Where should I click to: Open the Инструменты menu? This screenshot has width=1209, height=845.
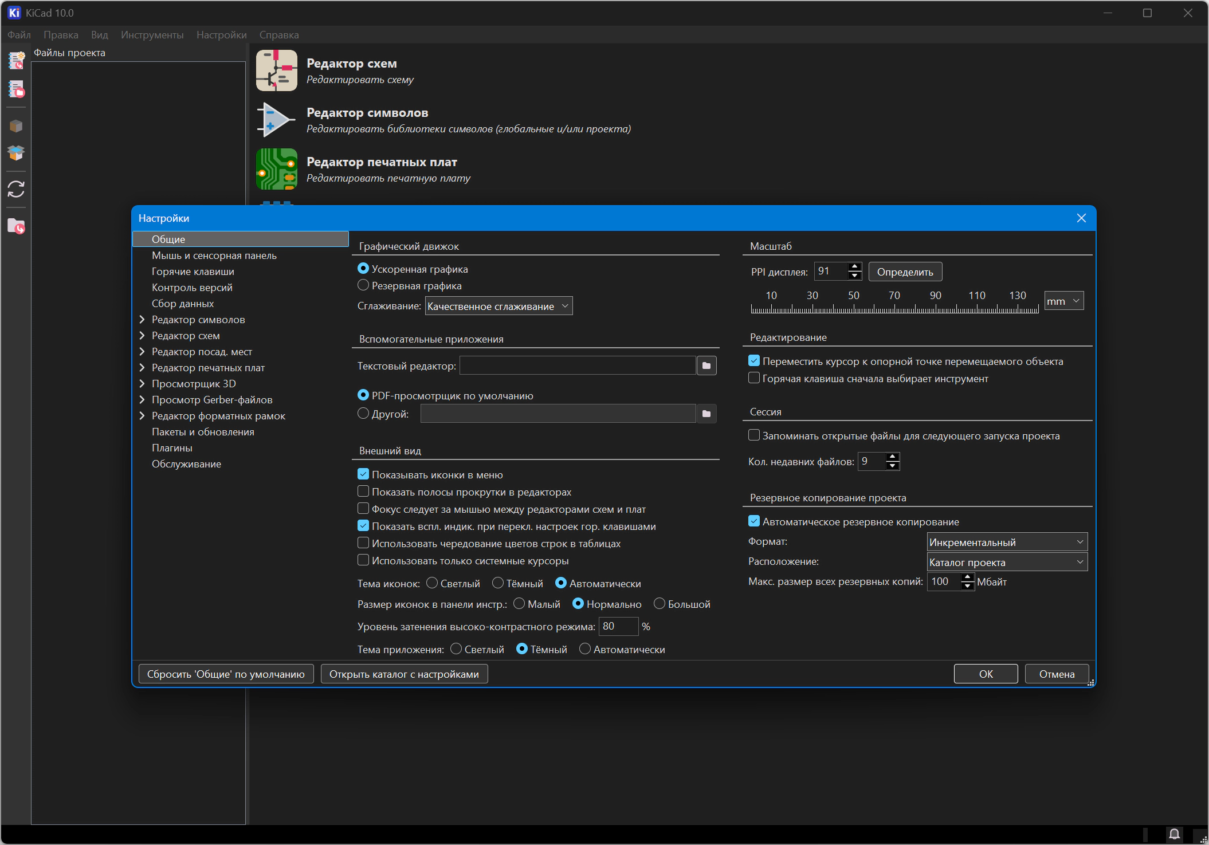tap(152, 35)
